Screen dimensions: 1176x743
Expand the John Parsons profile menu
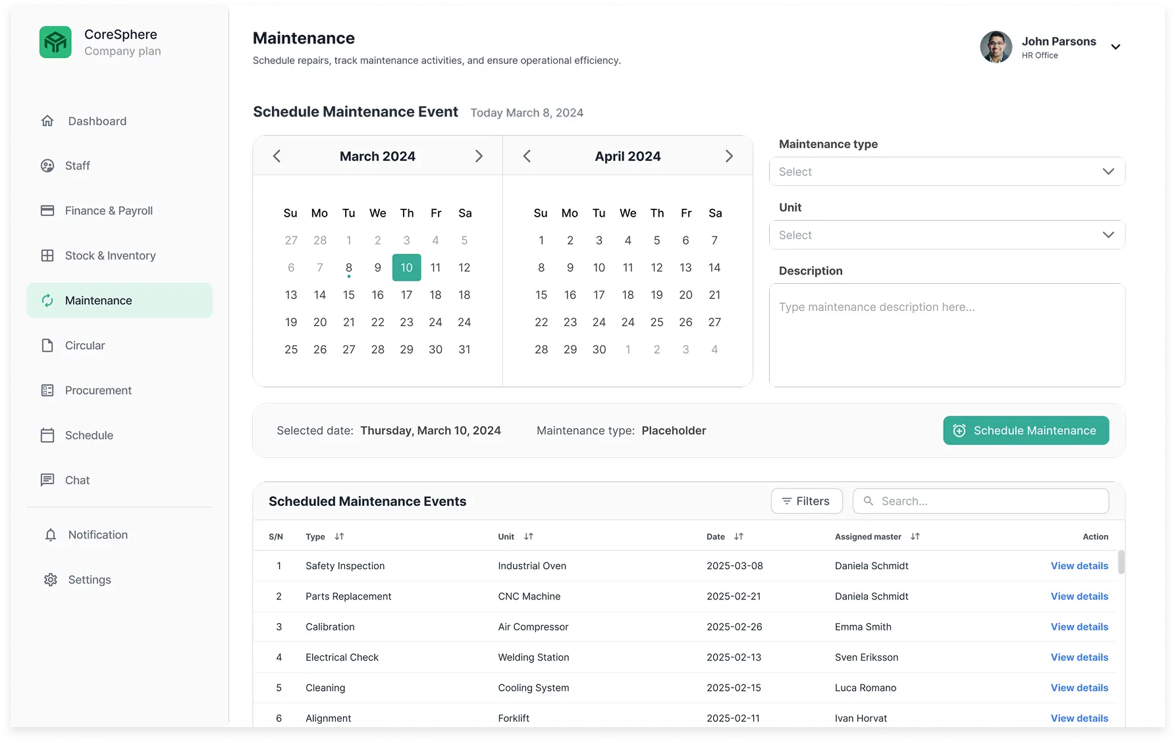pos(1115,47)
